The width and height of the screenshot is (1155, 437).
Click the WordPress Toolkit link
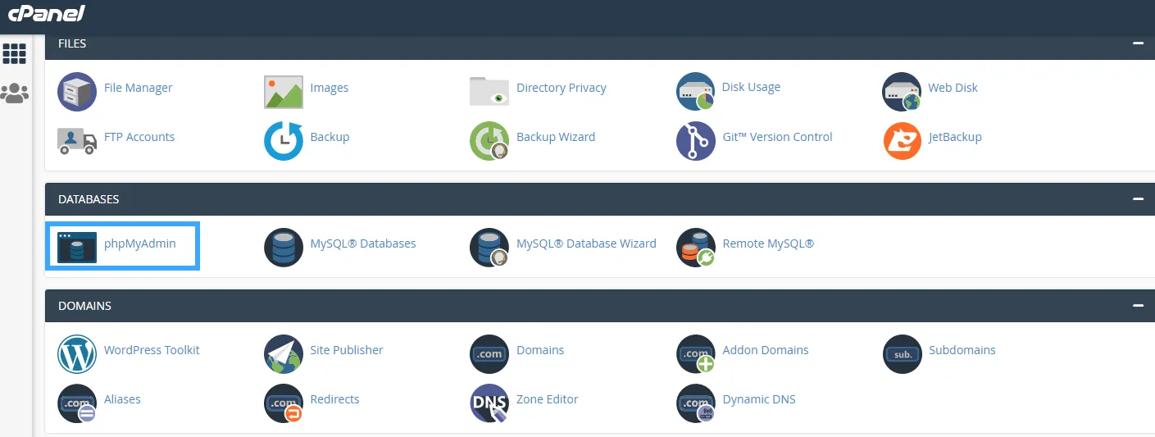[152, 350]
